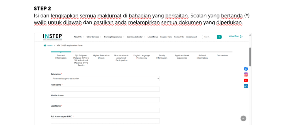Click the Home breadcrumb icon
This screenshot has height=138, width=285.
tap(45, 46)
